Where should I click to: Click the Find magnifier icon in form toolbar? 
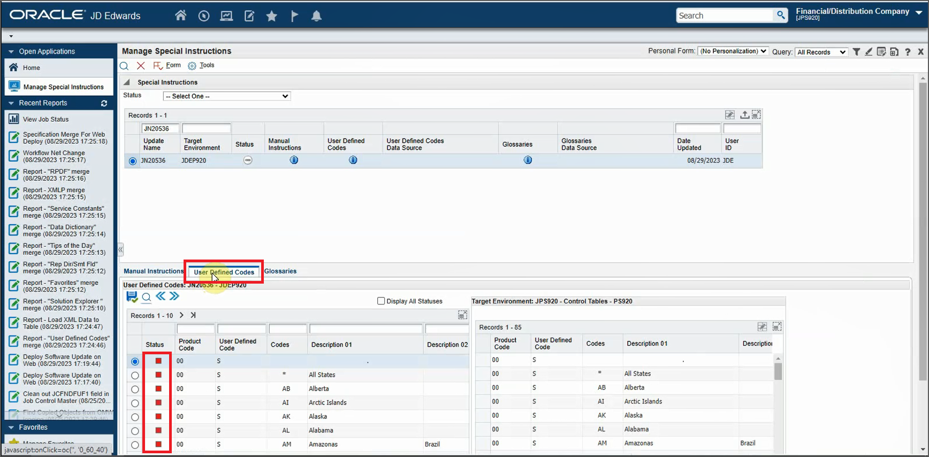124,66
